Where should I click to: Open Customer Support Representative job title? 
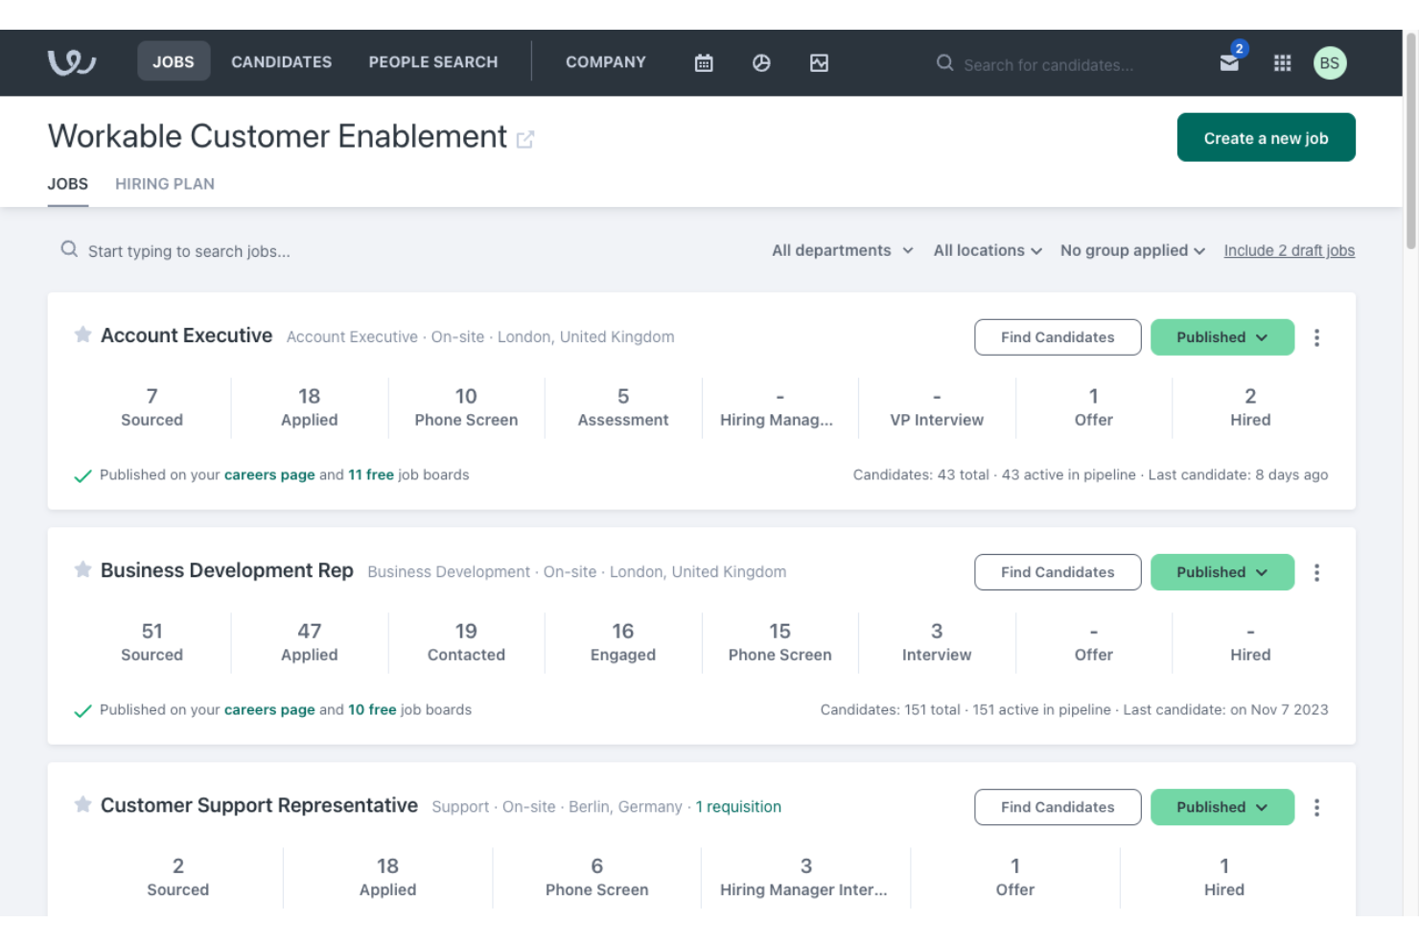pos(259,805)
